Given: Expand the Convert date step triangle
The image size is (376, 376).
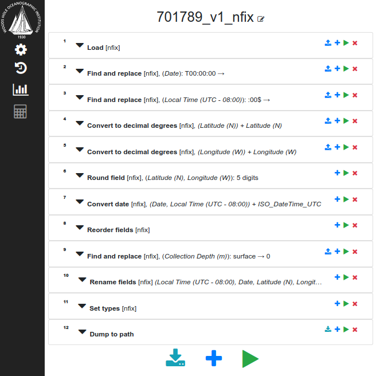Looking at the screenshot, I should point(80,201).
